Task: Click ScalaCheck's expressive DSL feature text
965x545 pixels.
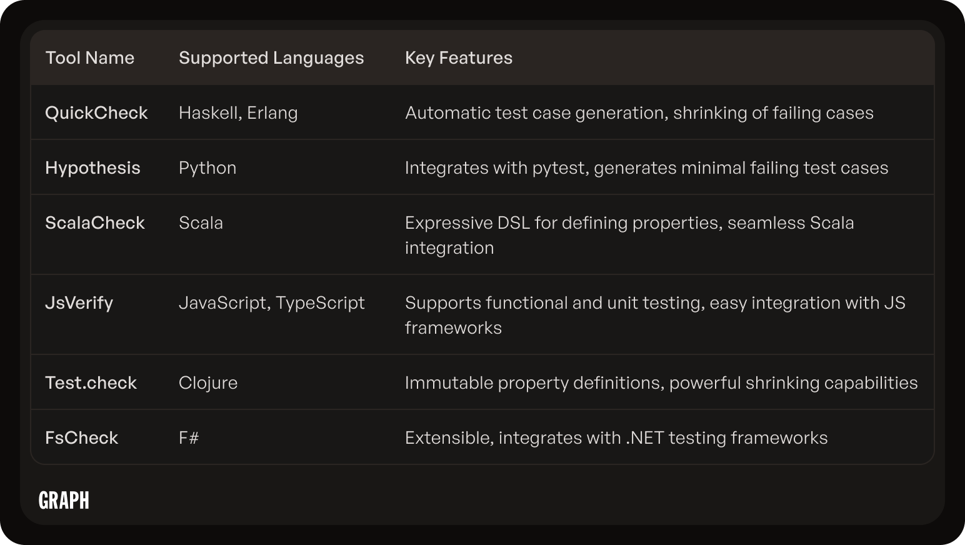Action: click(629, 236)
